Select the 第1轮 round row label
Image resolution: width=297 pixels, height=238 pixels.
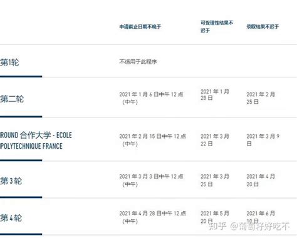[9, 62]
